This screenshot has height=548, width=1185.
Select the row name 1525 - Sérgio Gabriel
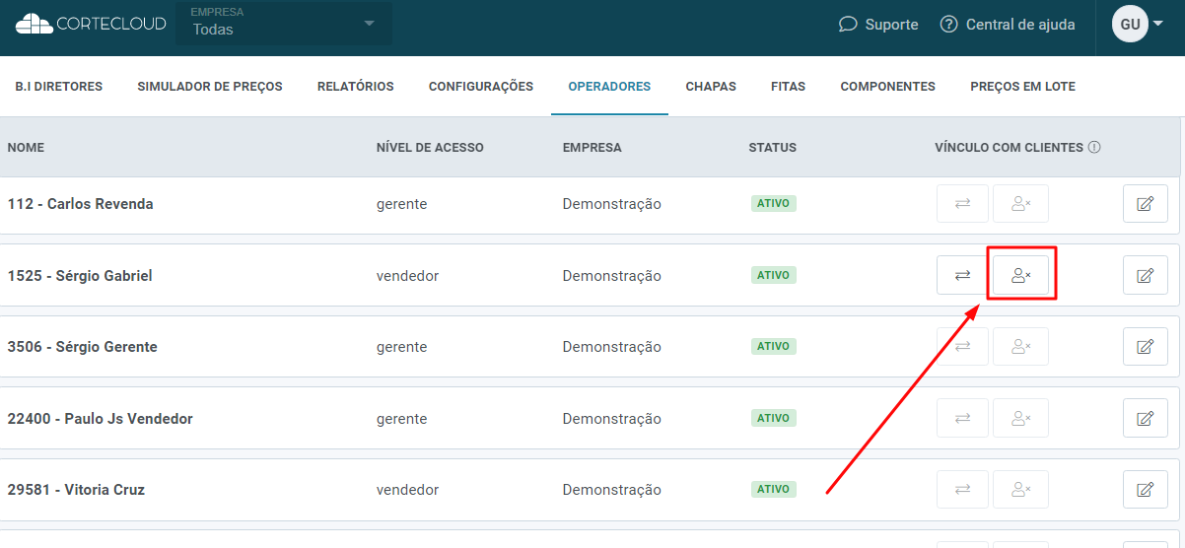click(x=80, y=276)
